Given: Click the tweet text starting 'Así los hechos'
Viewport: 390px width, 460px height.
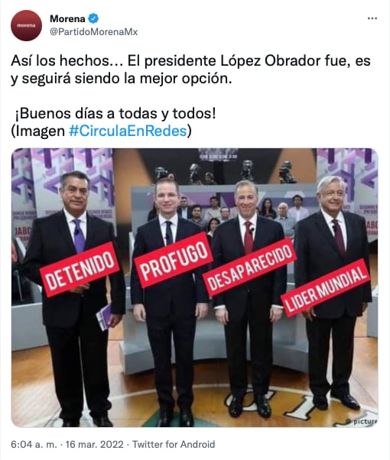Looking at the screenshot, I should tap(190, 70).
